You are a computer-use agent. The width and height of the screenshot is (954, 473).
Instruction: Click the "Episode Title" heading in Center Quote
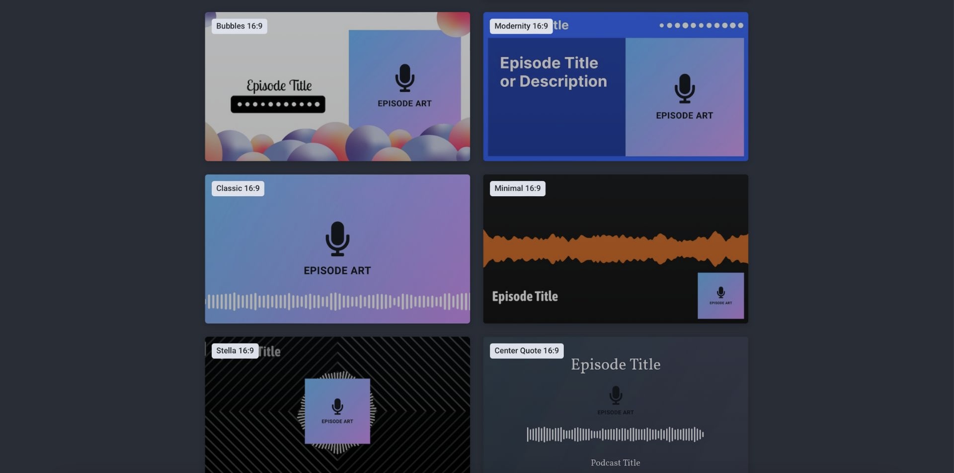[616, 365]
